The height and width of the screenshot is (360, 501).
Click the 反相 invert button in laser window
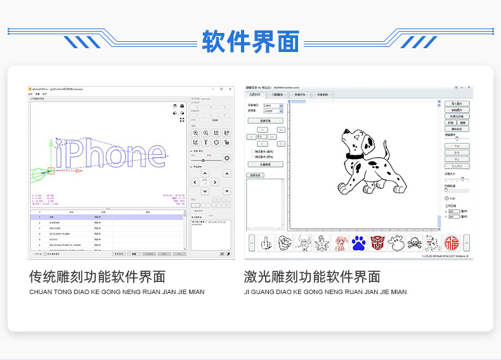(x=450, y=123)
